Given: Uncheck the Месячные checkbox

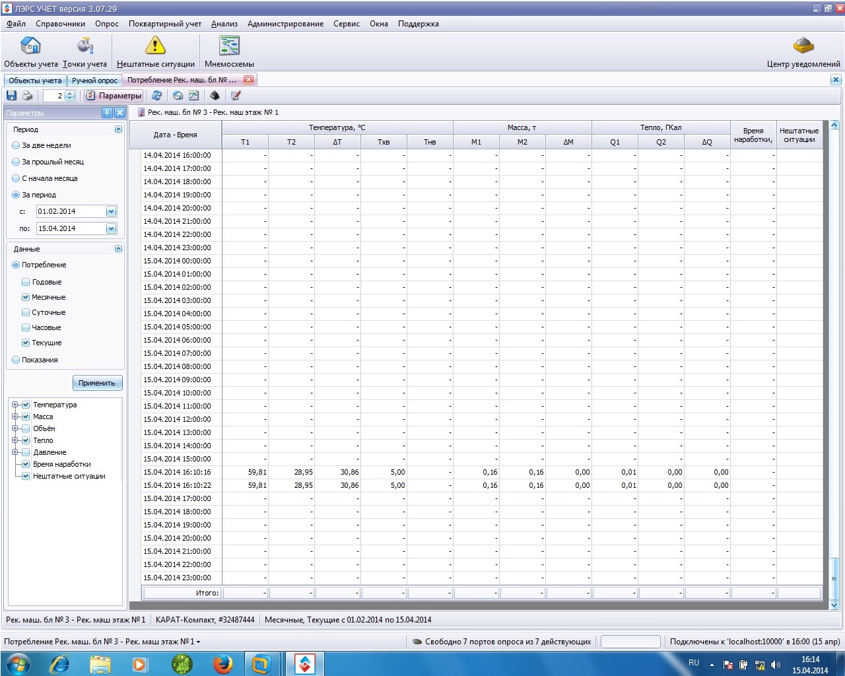Looking at the screenshot, I should 26,297.
